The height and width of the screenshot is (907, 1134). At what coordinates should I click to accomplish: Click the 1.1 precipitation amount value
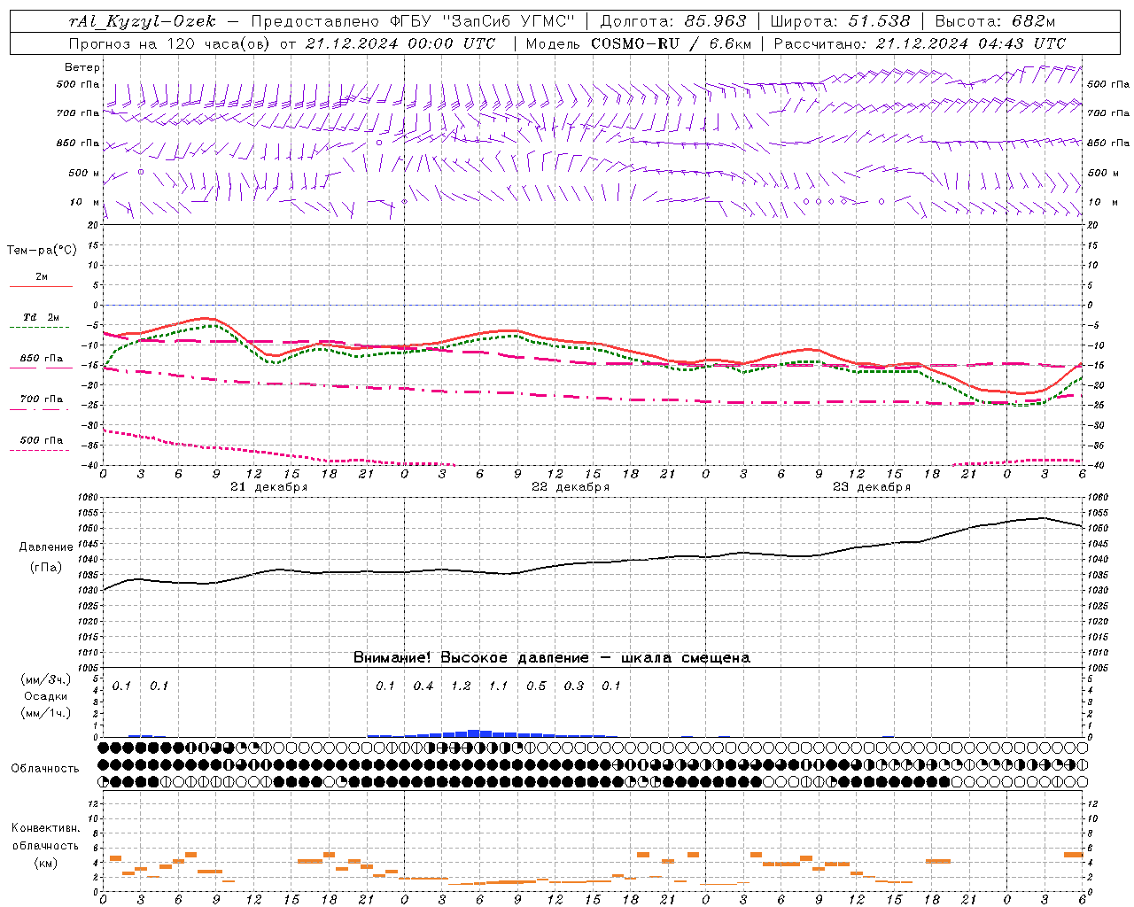point(499,686)
